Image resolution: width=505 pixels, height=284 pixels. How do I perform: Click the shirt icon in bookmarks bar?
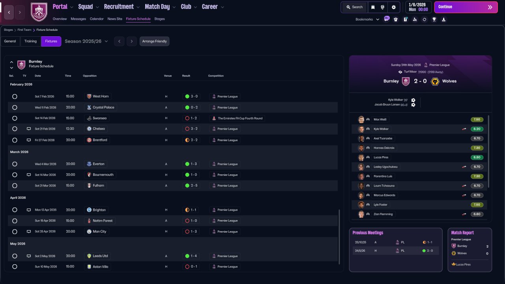396,19
